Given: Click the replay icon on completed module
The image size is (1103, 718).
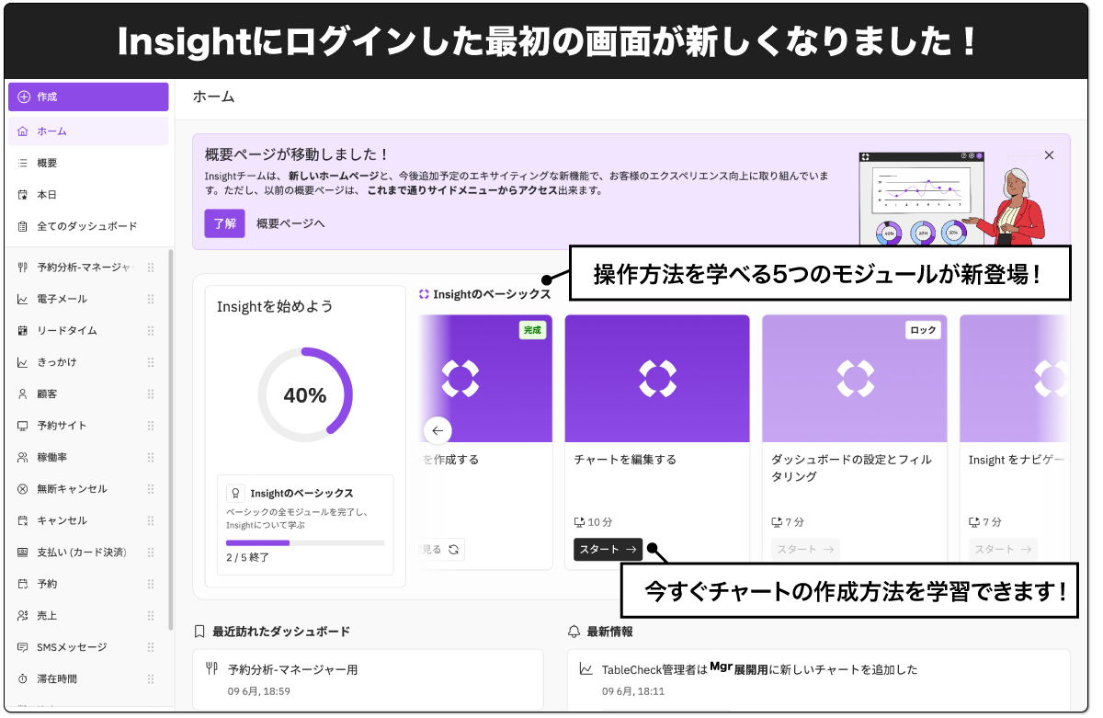Looking at the screenshot, I should [454, 550].
